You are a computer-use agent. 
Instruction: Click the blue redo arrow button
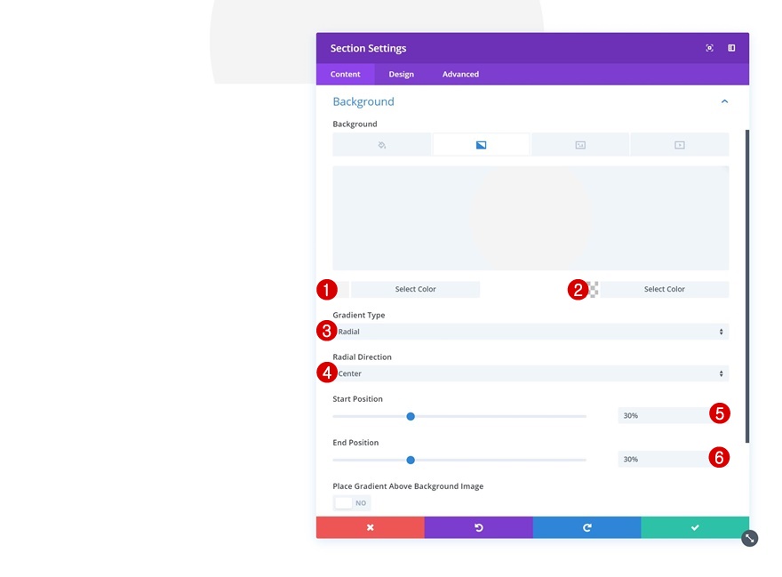coord(587,527)
